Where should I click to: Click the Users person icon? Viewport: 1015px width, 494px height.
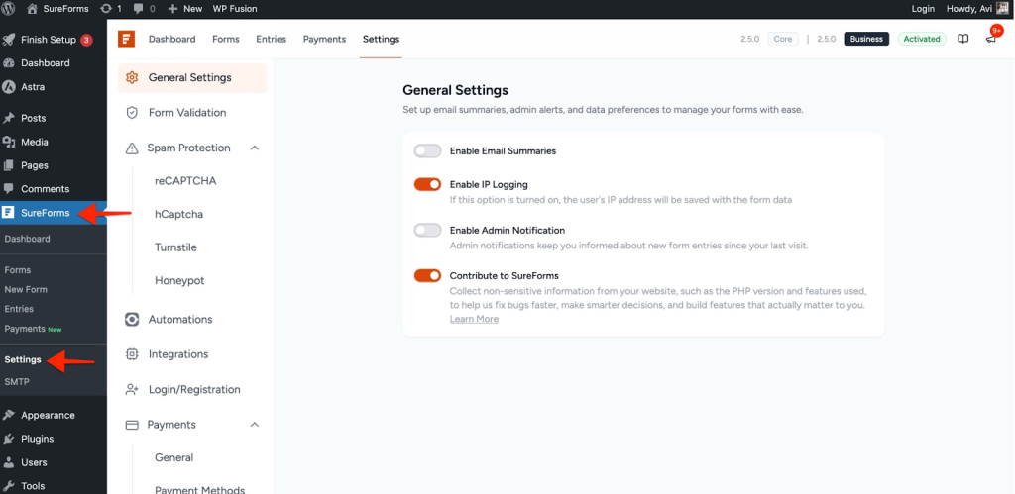8,462
